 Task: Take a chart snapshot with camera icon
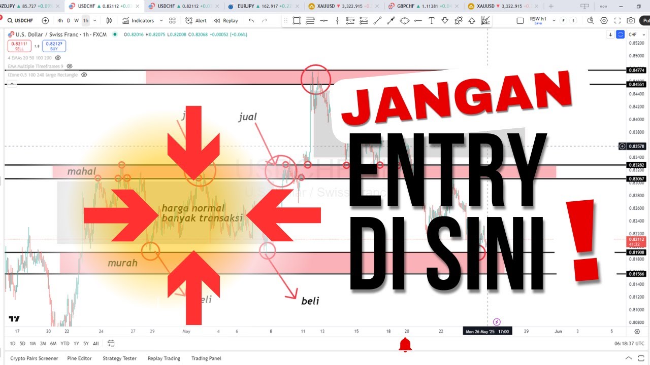[631, 21]
